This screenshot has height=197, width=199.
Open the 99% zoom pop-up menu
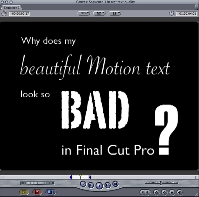click(84, 13)
